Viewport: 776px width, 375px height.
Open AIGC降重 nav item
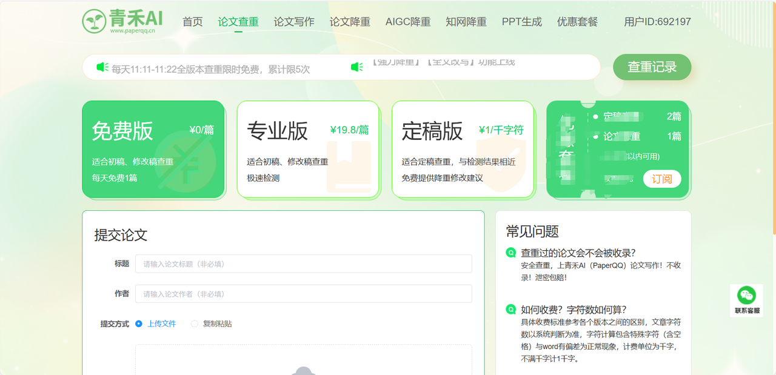pos(408,22)
